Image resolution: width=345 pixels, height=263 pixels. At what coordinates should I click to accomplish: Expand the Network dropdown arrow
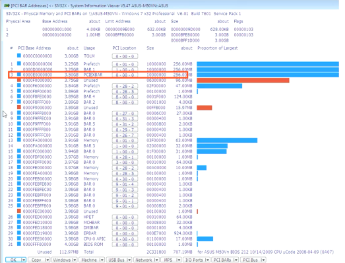click(156, 260)
